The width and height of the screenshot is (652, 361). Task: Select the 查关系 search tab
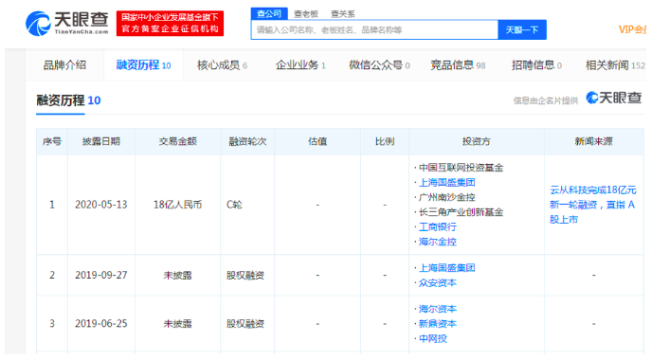click(x=343, y=14)
